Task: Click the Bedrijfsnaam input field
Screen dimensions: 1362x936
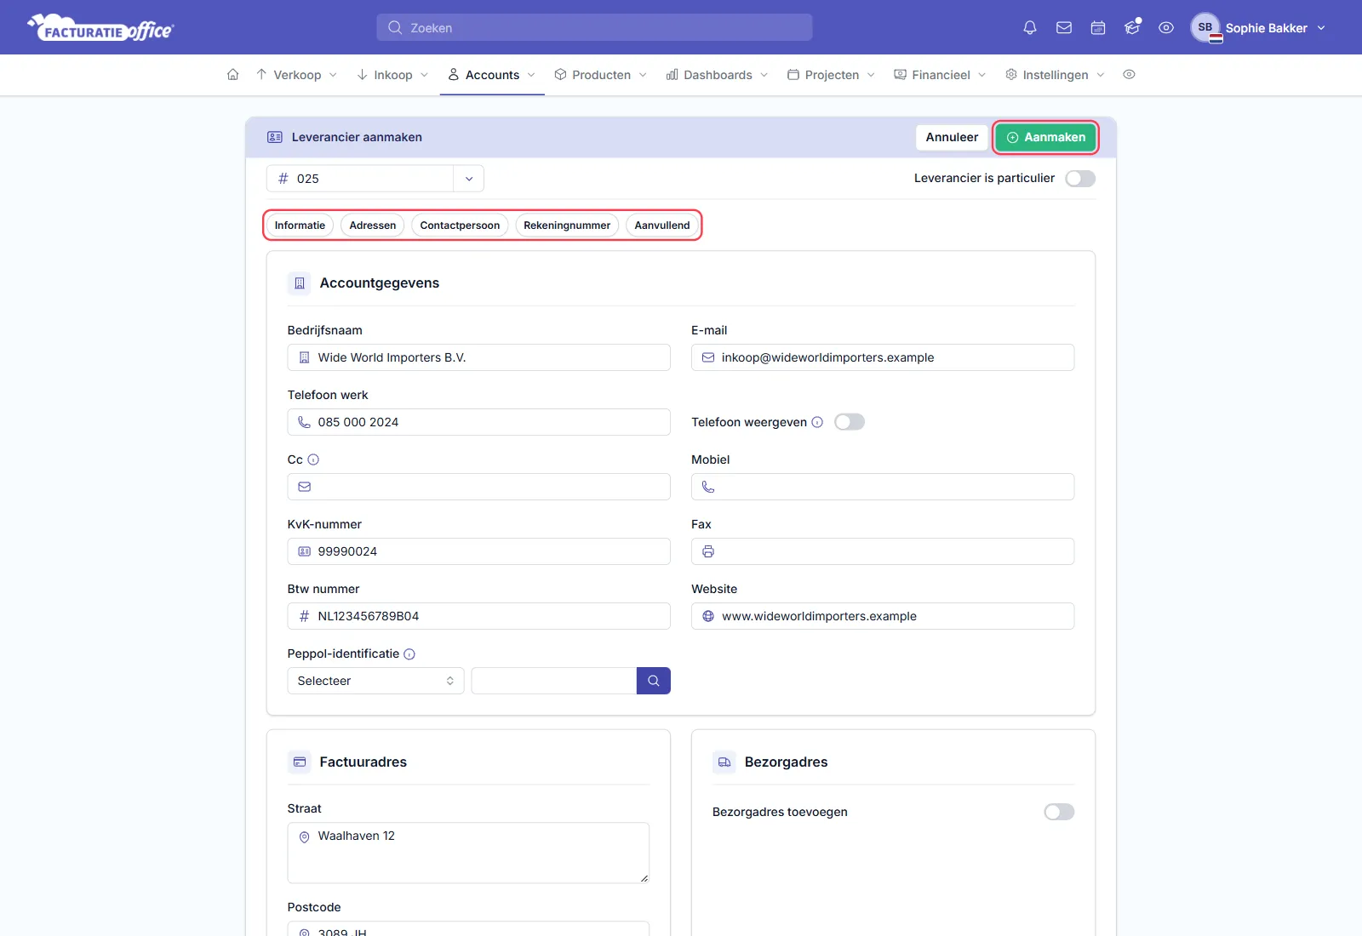Action: [478, 357]
